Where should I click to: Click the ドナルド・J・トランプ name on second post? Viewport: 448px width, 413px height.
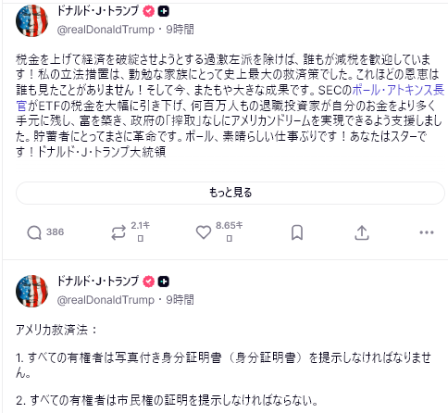pyautogui.click(x=98, y=282)
